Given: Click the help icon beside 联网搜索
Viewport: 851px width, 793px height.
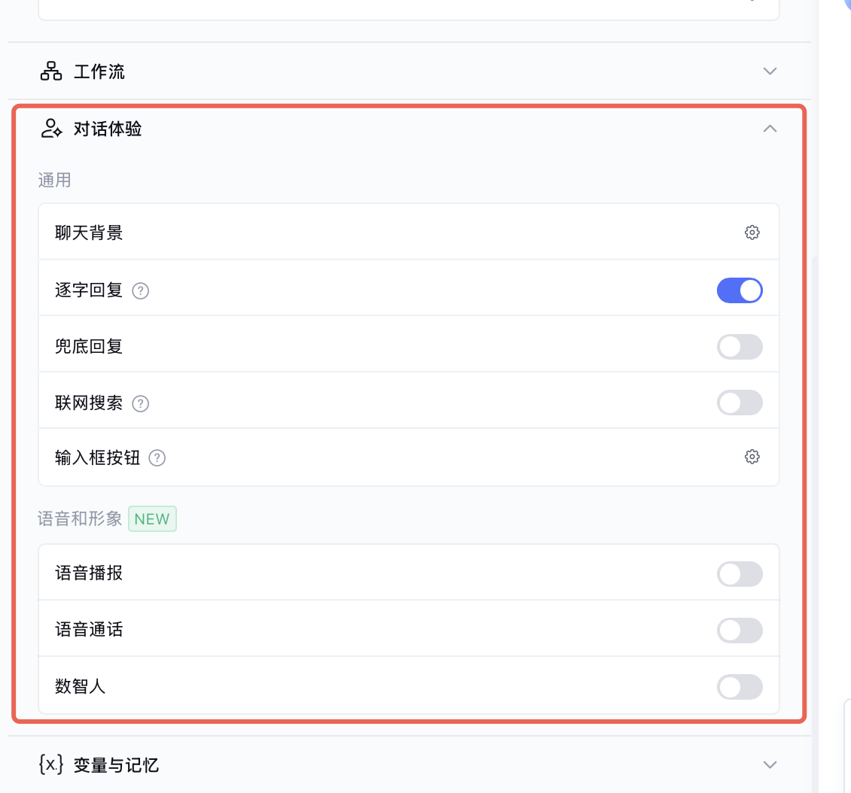Looking at the screenshot, I should 141,403.
